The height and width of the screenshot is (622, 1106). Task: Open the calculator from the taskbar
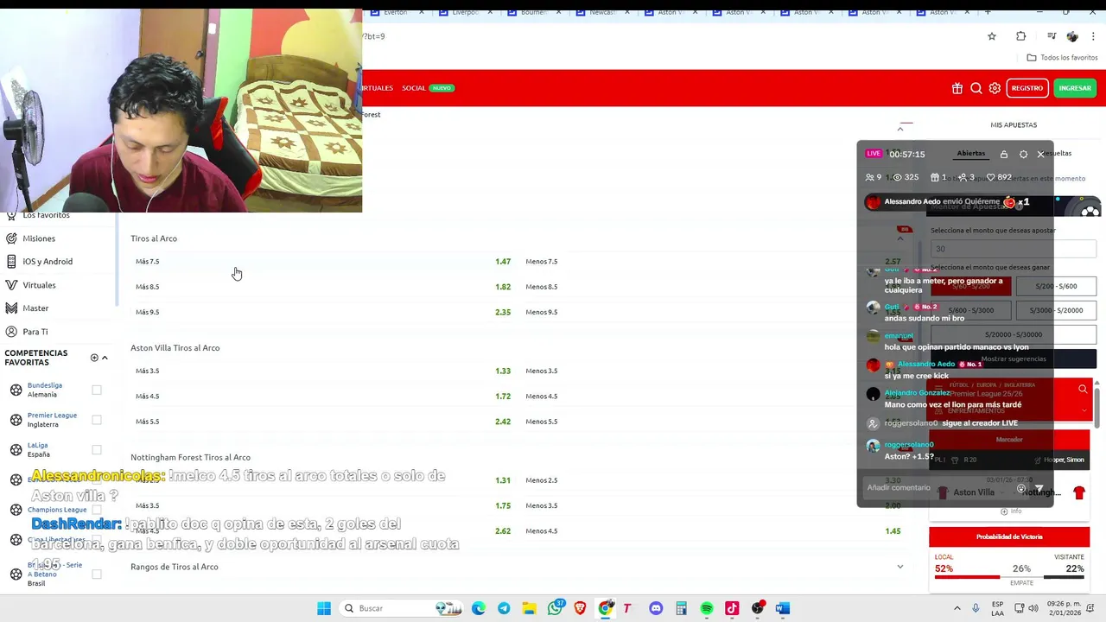coord(681,608)
